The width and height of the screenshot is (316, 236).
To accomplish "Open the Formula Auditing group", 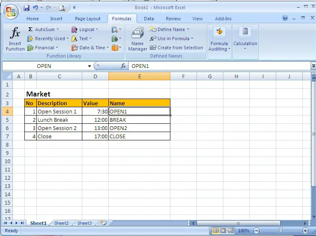I will pyautogui.click(x=219, y=40).
